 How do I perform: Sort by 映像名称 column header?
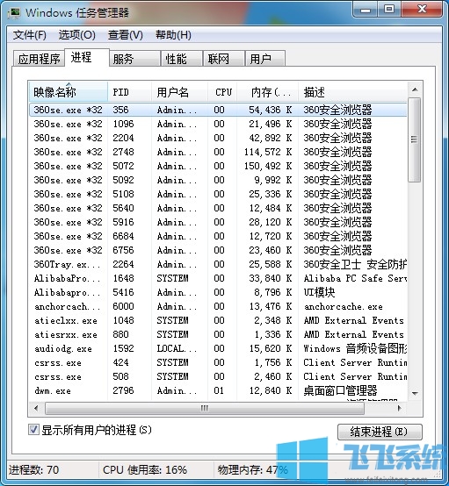pyautogui.click(x=69, y=92)
